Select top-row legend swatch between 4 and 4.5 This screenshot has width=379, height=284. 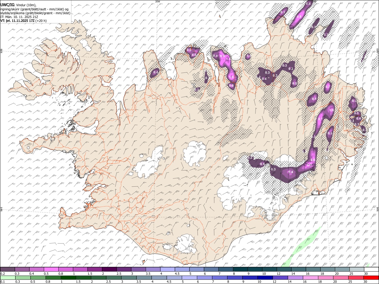click(168, 269)
